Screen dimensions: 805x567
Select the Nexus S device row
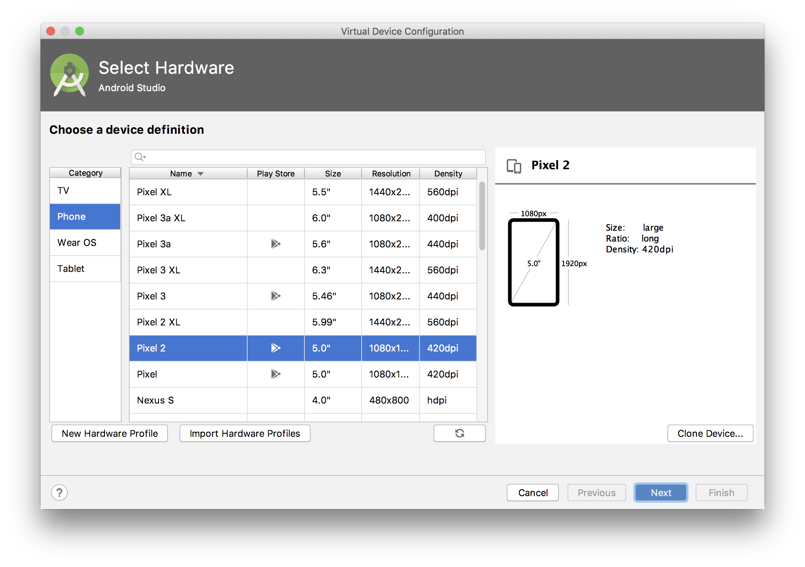point(303,400)
